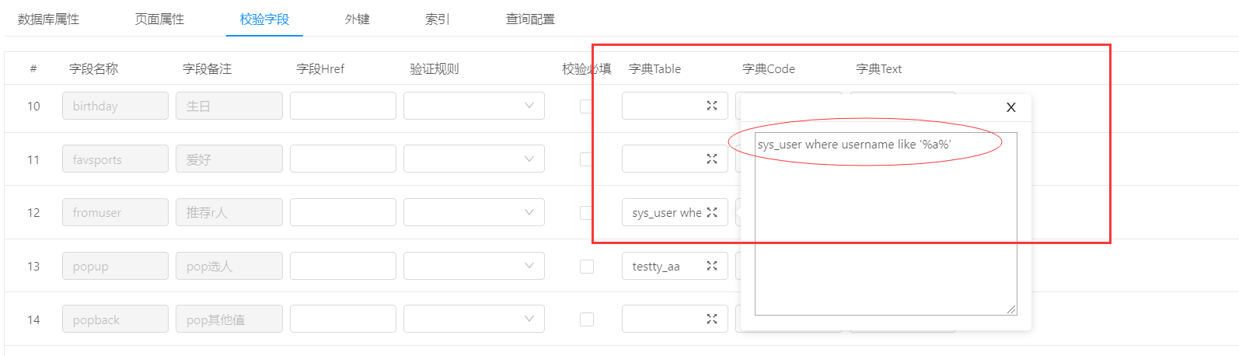The height and width of the screenshot is (356, 1239).
Task: Tick the 校验必填 checkbox in the popback row
Action: tap(587, 319)
